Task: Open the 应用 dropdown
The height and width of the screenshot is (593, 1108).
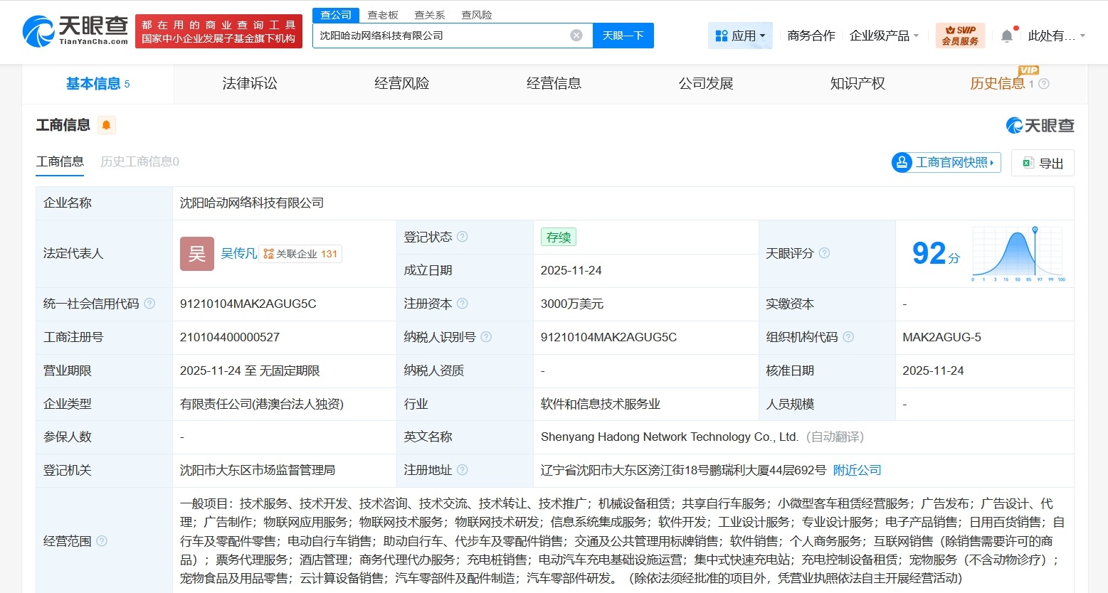Action: (x=740, y=35)
